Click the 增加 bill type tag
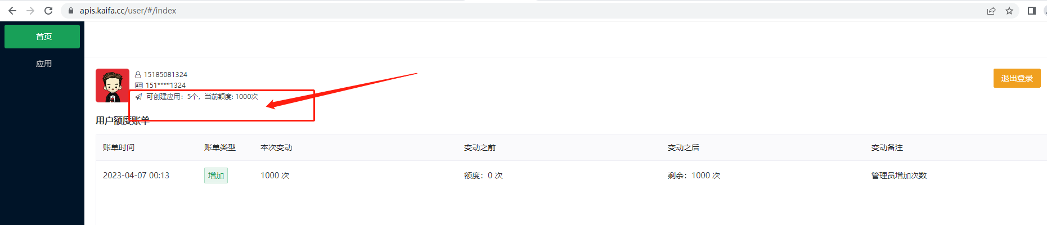 pyautogui.click(x=216, y=175)
